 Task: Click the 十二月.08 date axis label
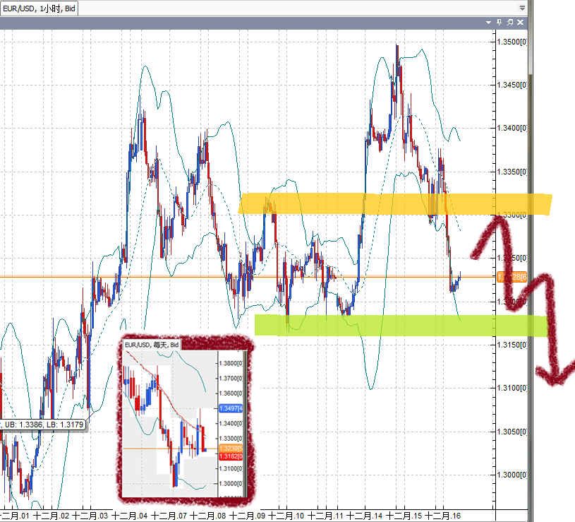[208, 516]
